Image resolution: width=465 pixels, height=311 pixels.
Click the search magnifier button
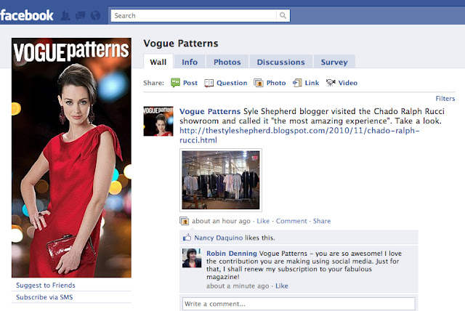point(283,15)
